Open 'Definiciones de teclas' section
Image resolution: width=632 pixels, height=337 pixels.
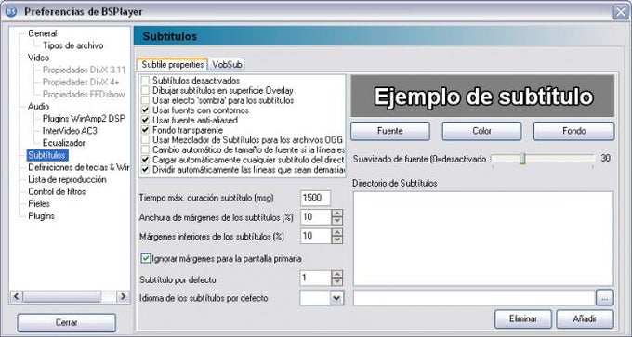click(x=78, y=167)
